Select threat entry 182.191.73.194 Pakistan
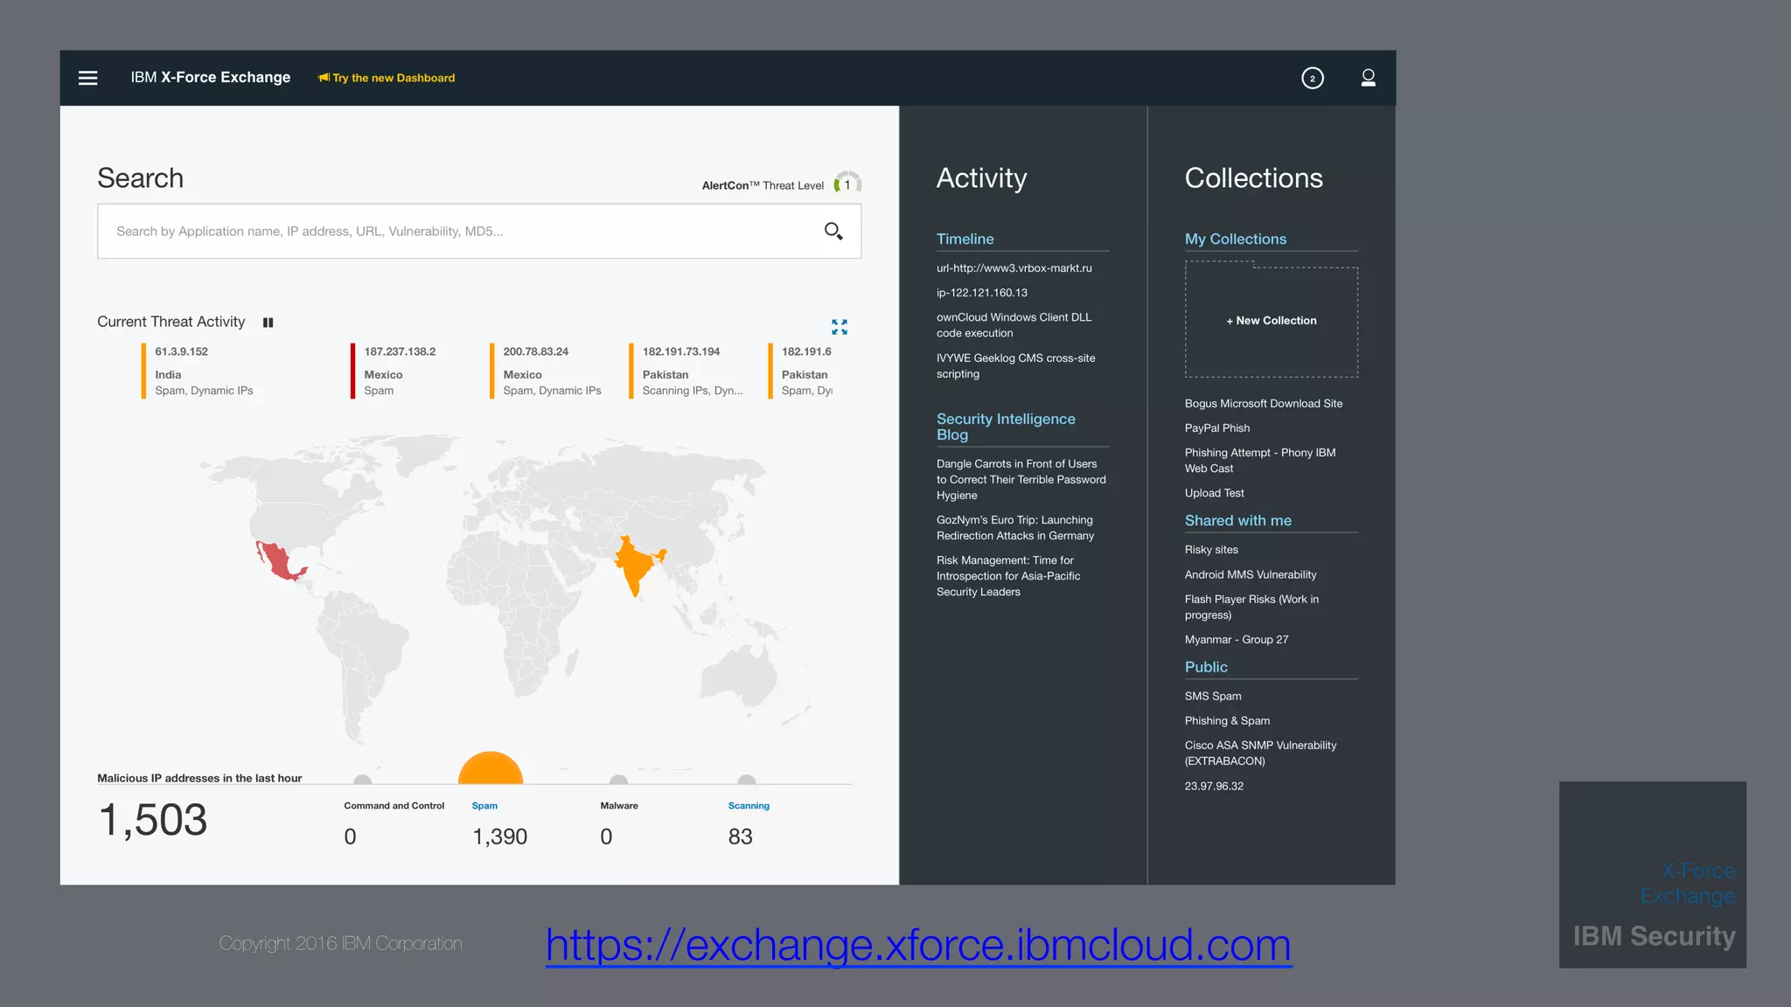The image size is (1791, 1007). point(686,371)
